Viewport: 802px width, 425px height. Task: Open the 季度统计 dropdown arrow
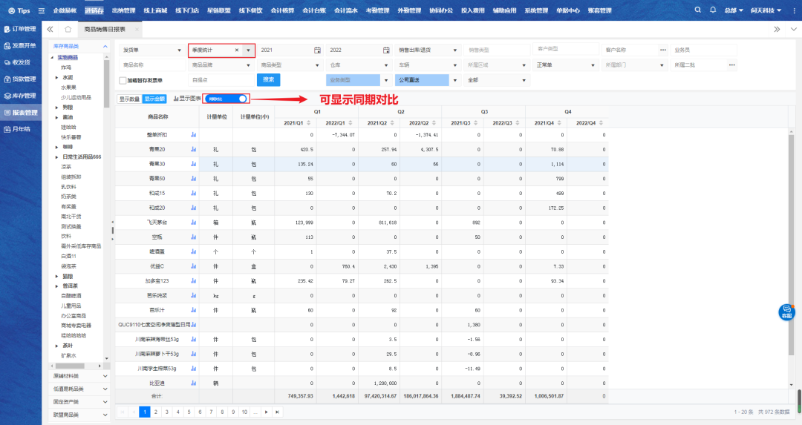click(248, 50)
